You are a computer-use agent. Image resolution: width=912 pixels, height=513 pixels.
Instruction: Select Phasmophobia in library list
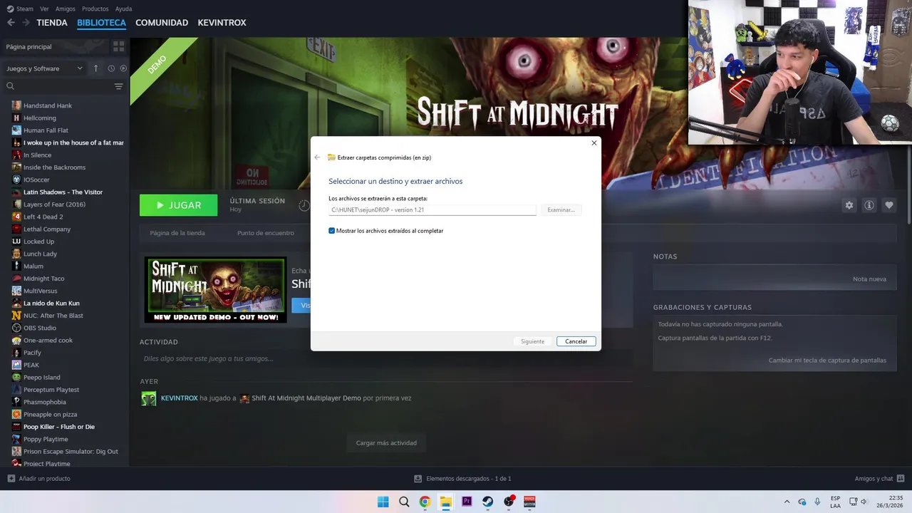point(44,402)
